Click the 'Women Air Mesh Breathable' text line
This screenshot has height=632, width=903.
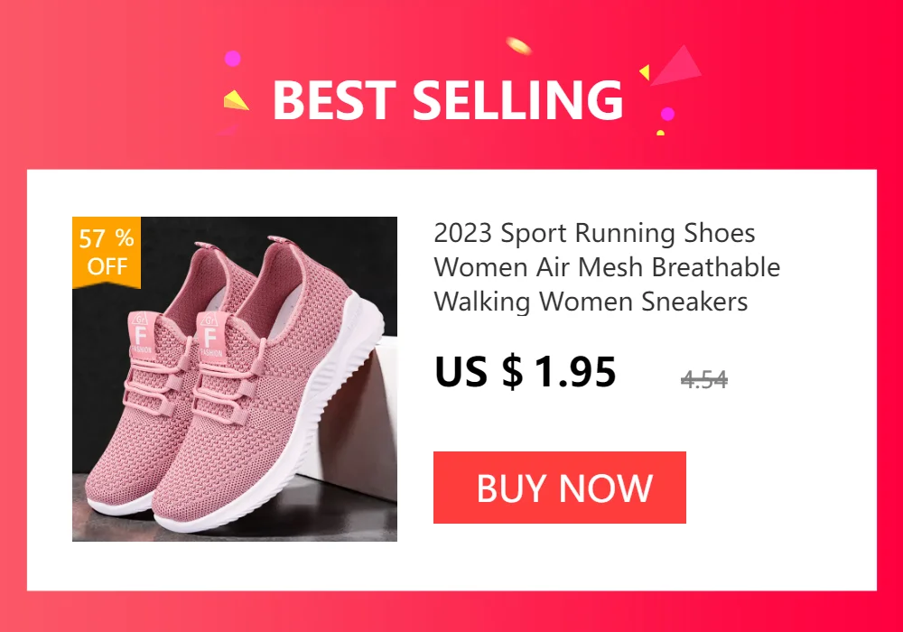point(607,267)
